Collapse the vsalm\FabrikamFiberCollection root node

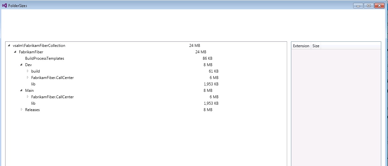click(9, 46)
